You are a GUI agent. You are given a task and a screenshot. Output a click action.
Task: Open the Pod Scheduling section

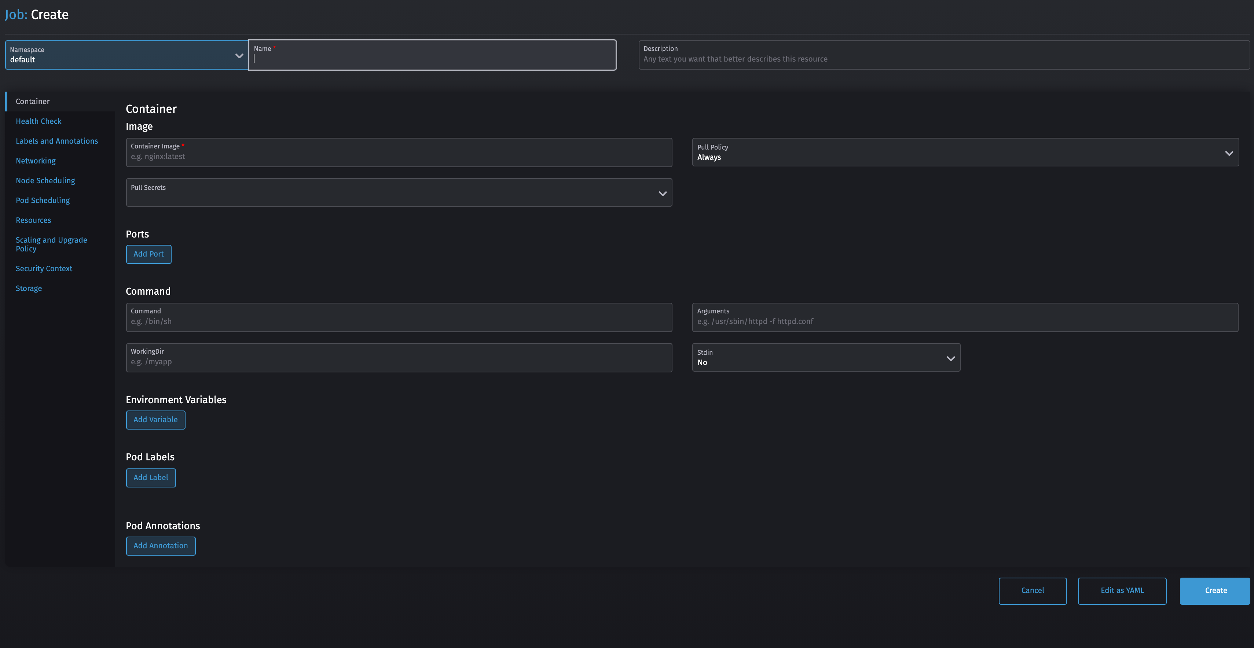pos(43,200)
